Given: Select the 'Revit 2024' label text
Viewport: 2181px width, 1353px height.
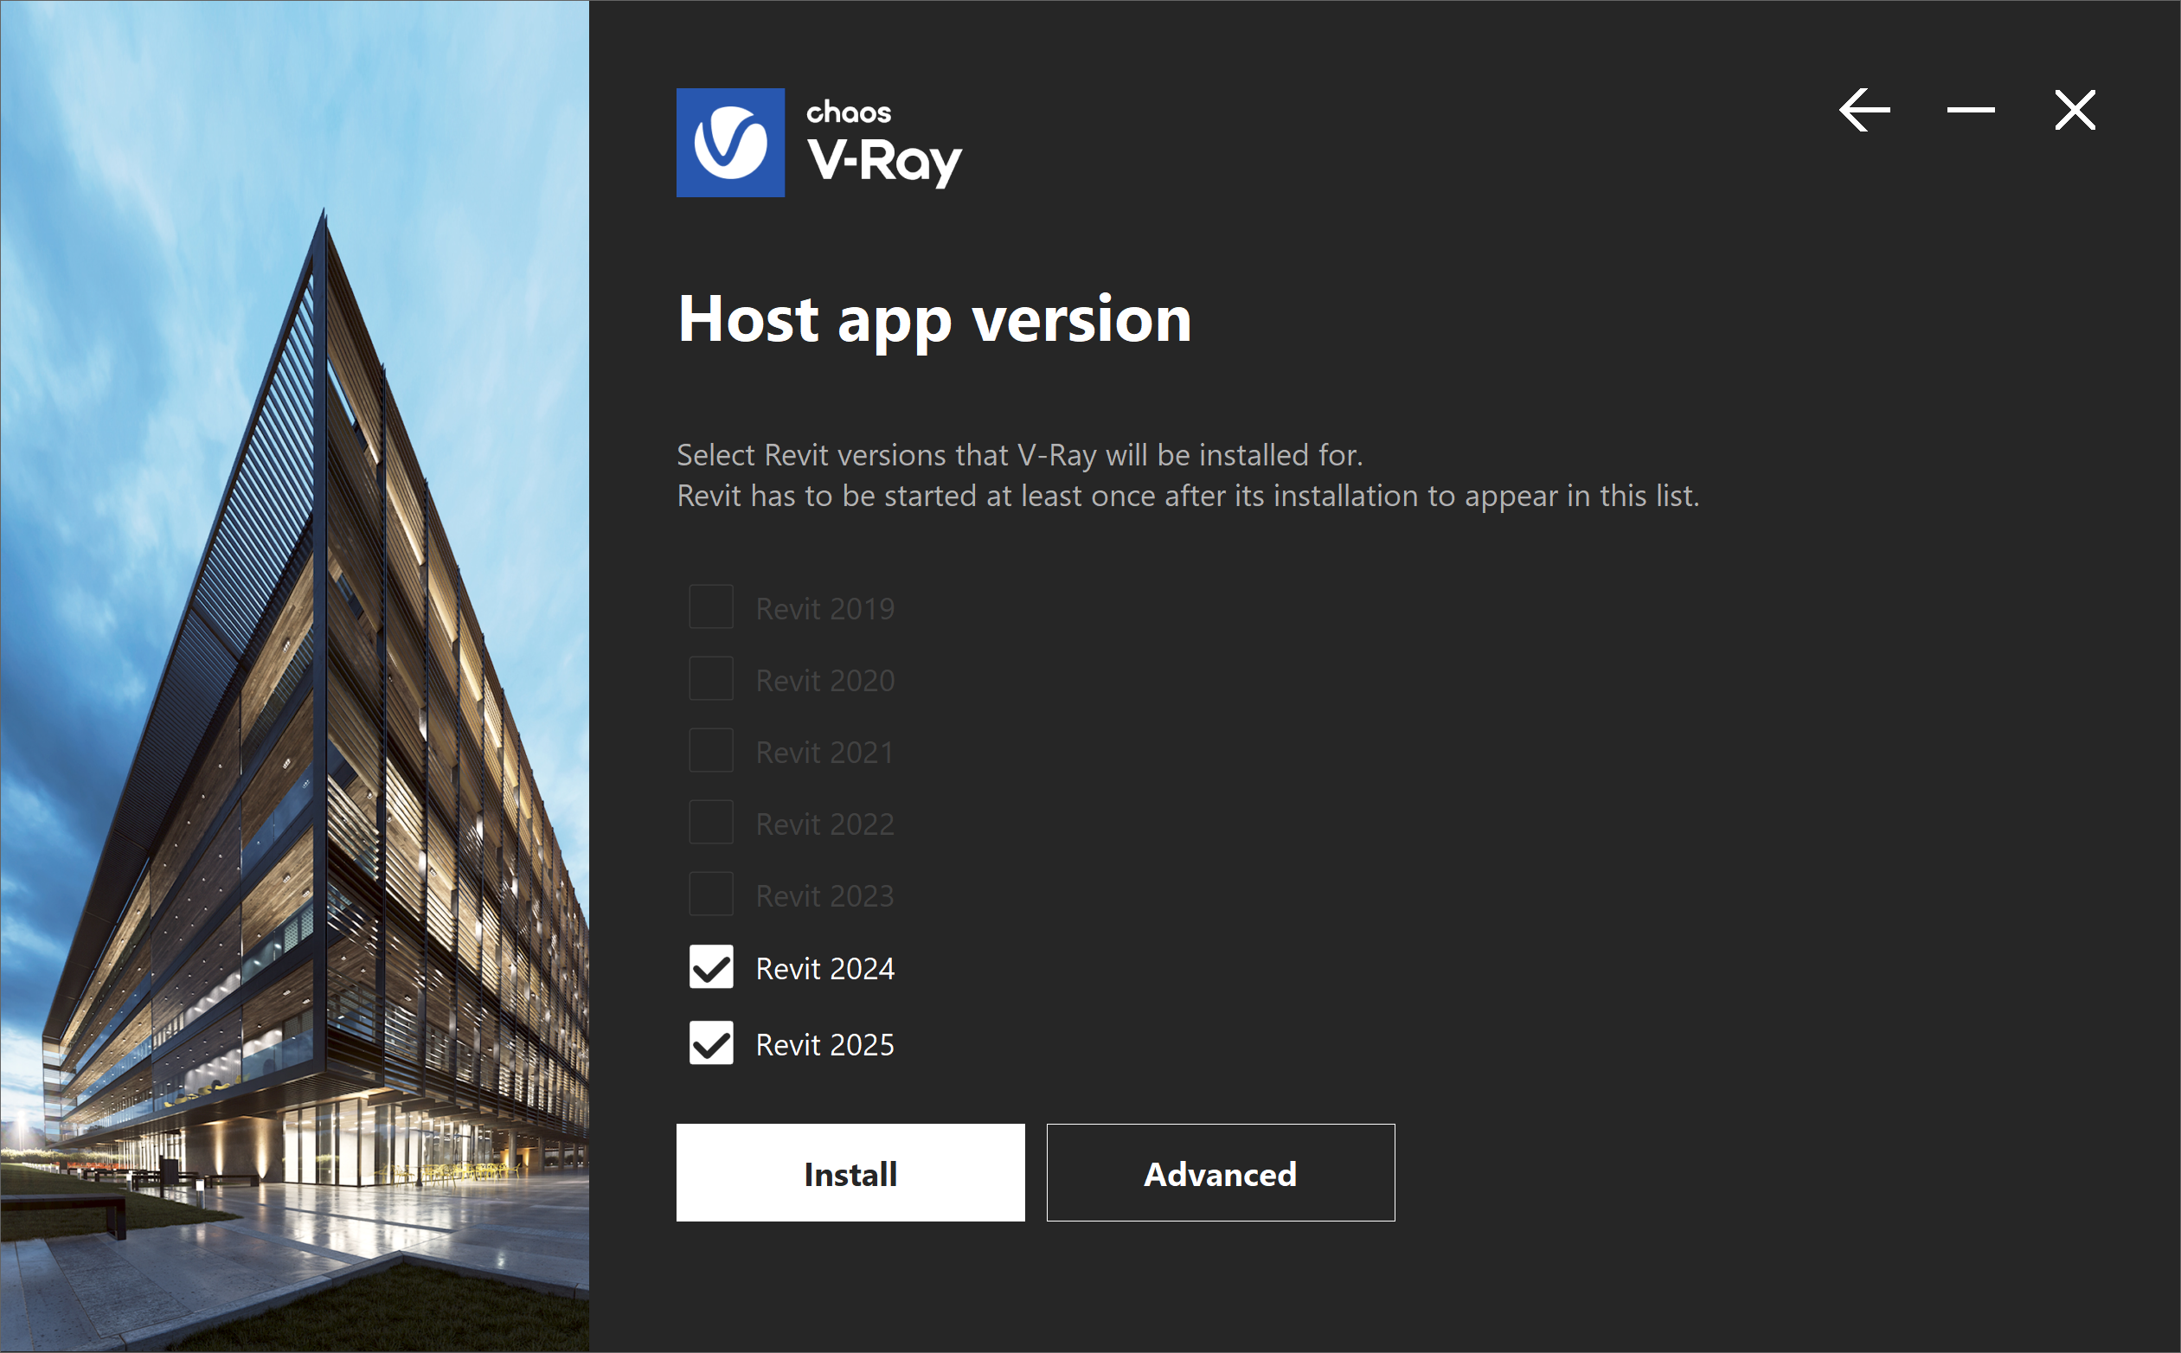Looking at the screenshot, I should coord(825,969).
